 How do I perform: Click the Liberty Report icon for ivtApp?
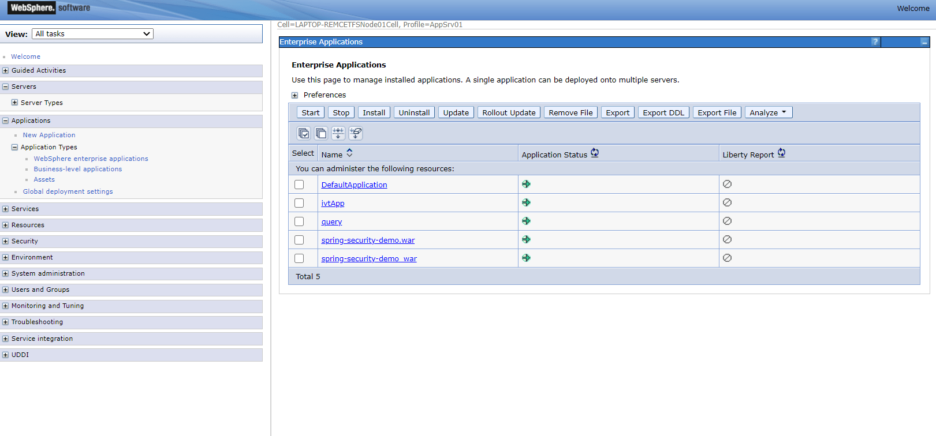(728, 202)
